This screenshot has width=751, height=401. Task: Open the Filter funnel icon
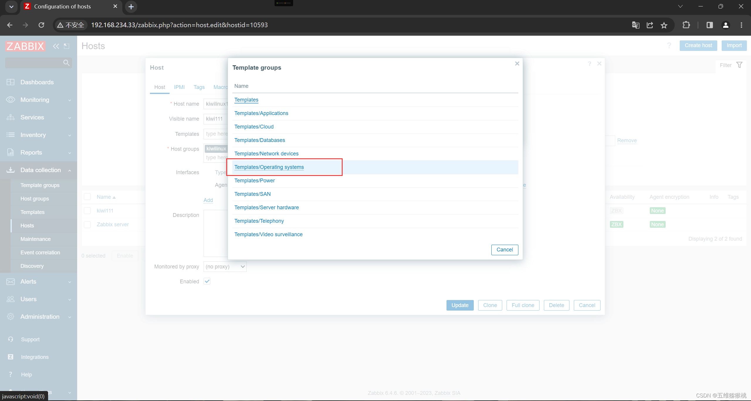pos(740,65)
